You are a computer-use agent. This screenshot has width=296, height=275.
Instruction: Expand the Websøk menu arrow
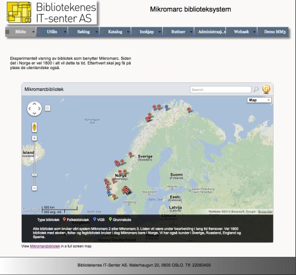click(x=254, y=32)
